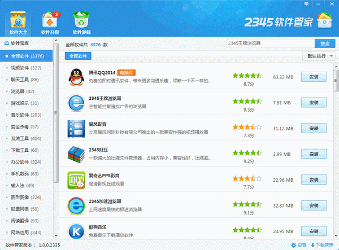Click the software list scrollbar thumb
Image resolution: width=339 pixels, height=250 pixels.
(336, 81)
